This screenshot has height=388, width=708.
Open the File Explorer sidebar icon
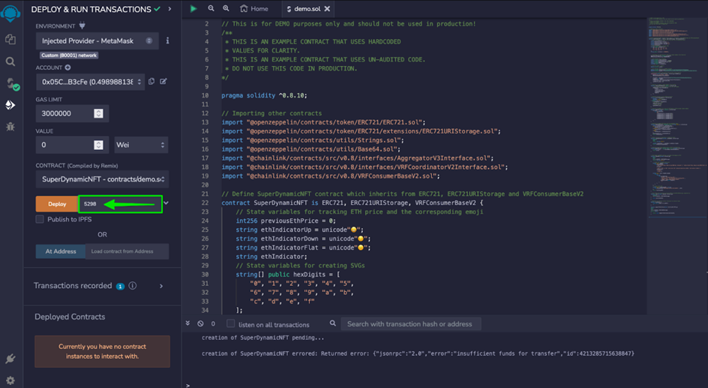click(x=10, y=40)
